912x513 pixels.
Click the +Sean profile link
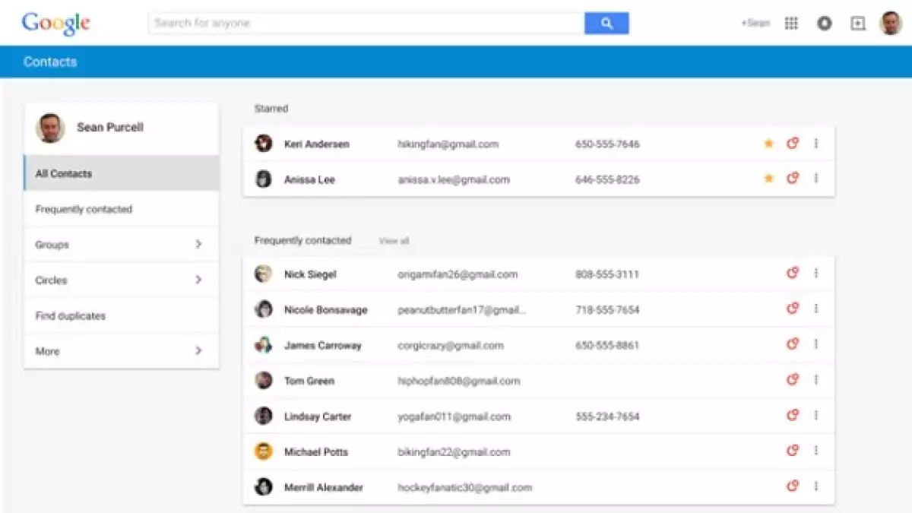(x=755, y=24)
